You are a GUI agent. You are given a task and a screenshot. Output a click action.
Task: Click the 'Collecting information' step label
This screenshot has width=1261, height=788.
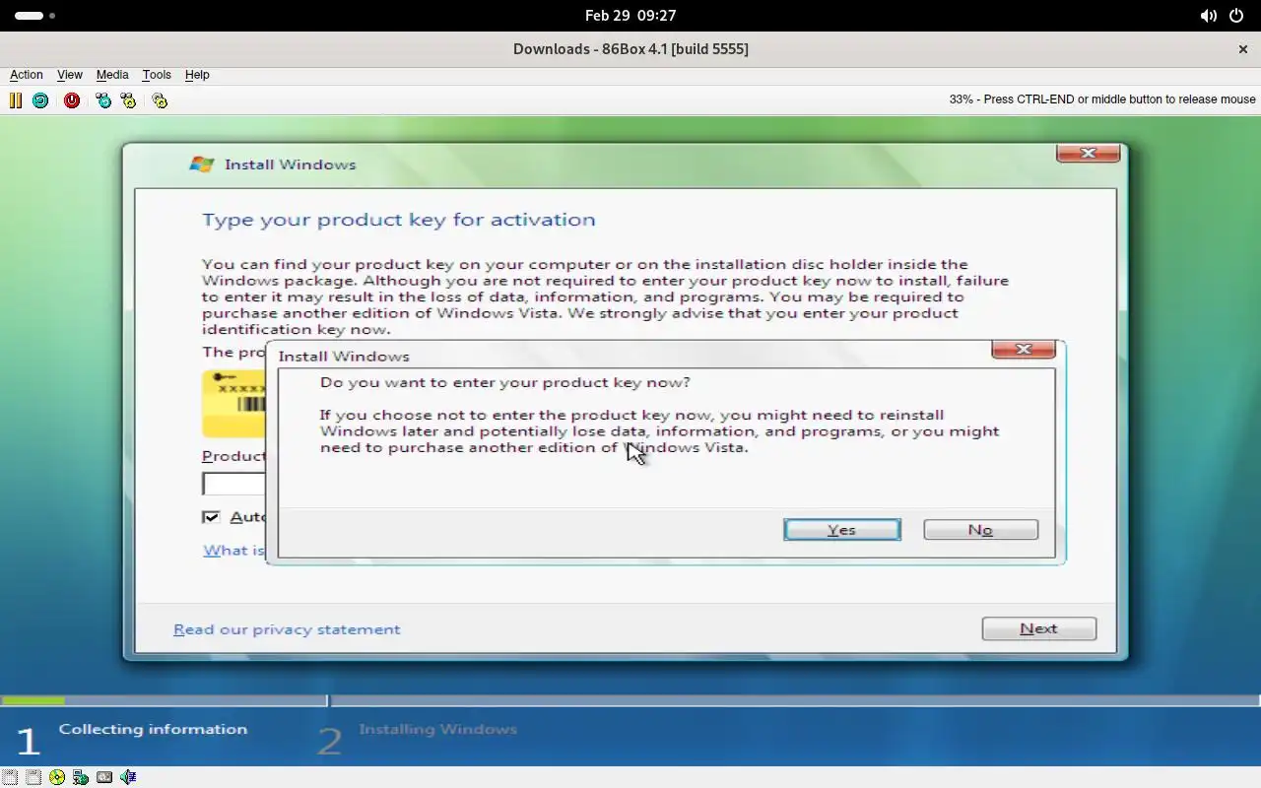coord(153,729)
